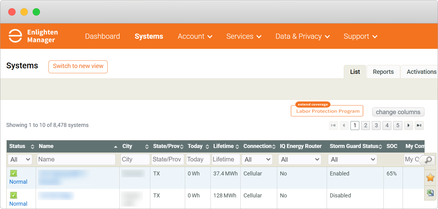Sort by Status column arrows
This screenshot has height=209, width=438.
(33, 146)
